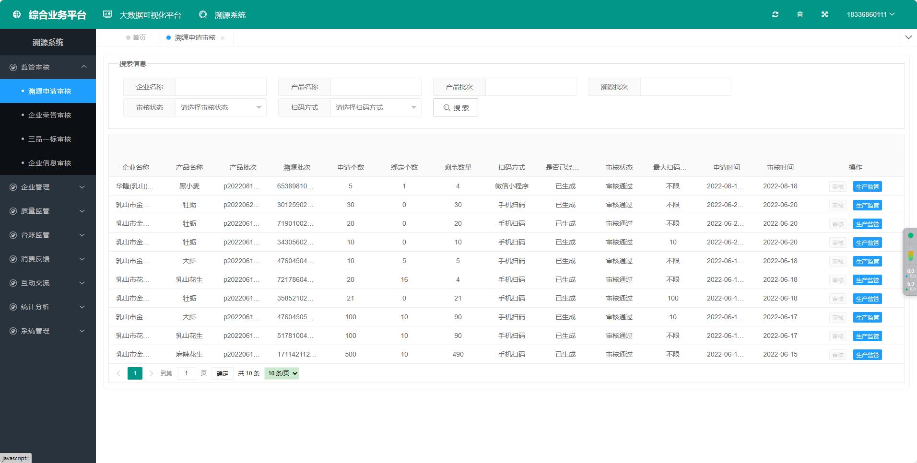Click the previous page arrow in pagination

tap(118, 373)
